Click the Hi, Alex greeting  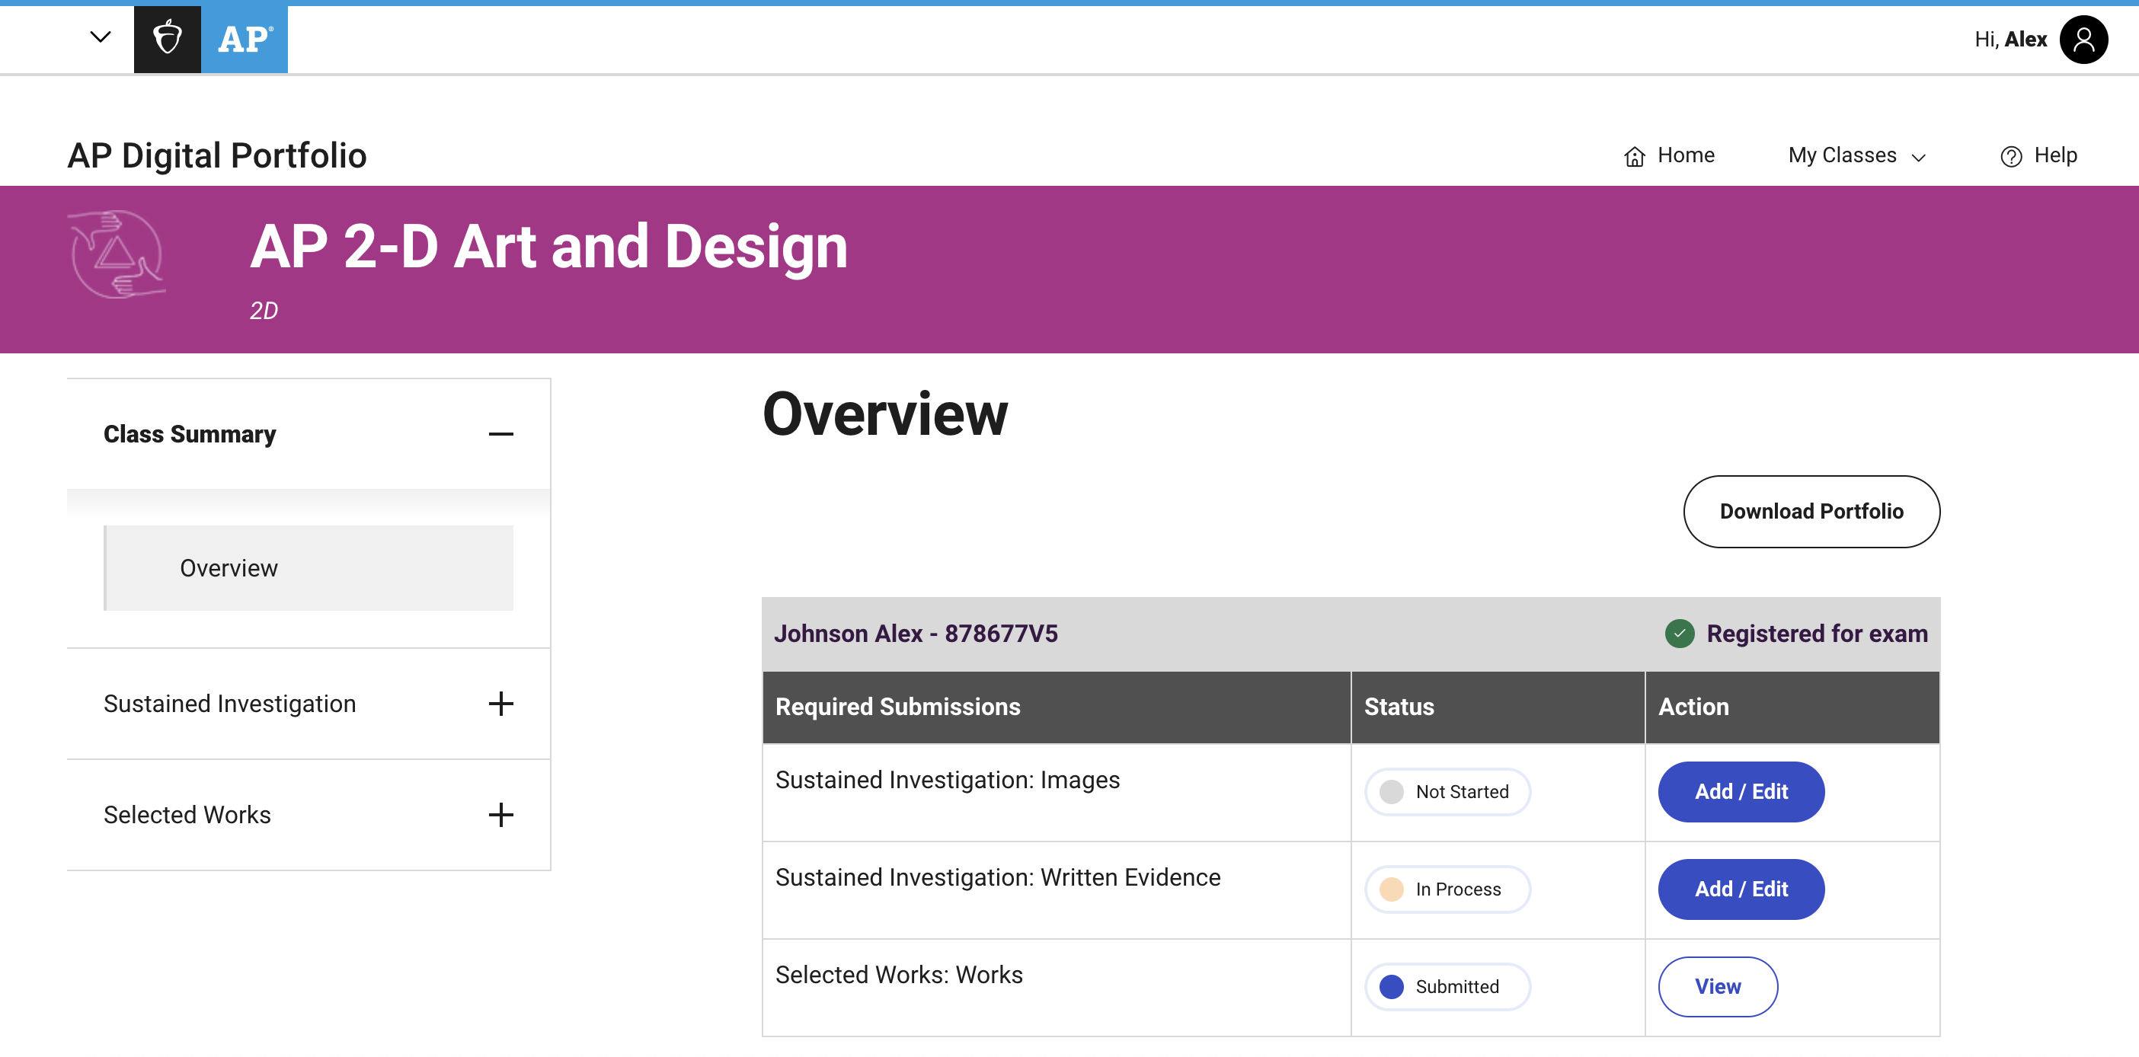pyautogui.click(x=2010, y=39)
